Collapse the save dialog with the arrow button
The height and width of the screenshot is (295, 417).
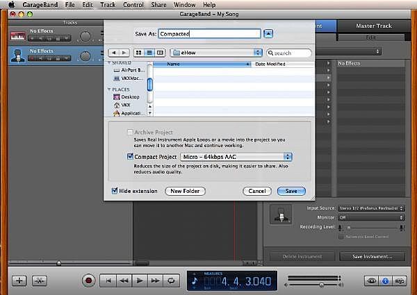pos(268,34)
